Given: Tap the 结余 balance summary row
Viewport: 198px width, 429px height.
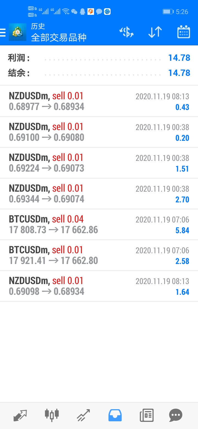Looking at the screenshot, I should coord(99,73).
